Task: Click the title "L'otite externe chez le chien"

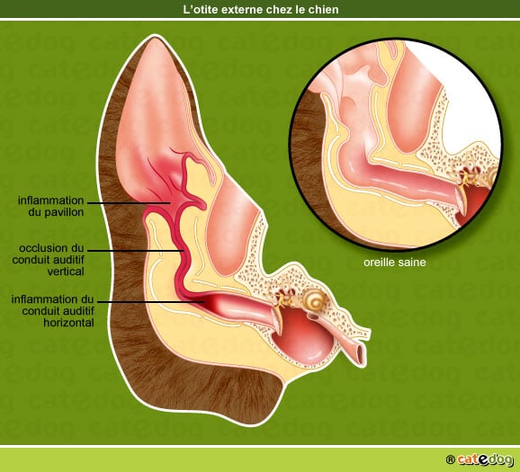Action: tap(261, 9)
